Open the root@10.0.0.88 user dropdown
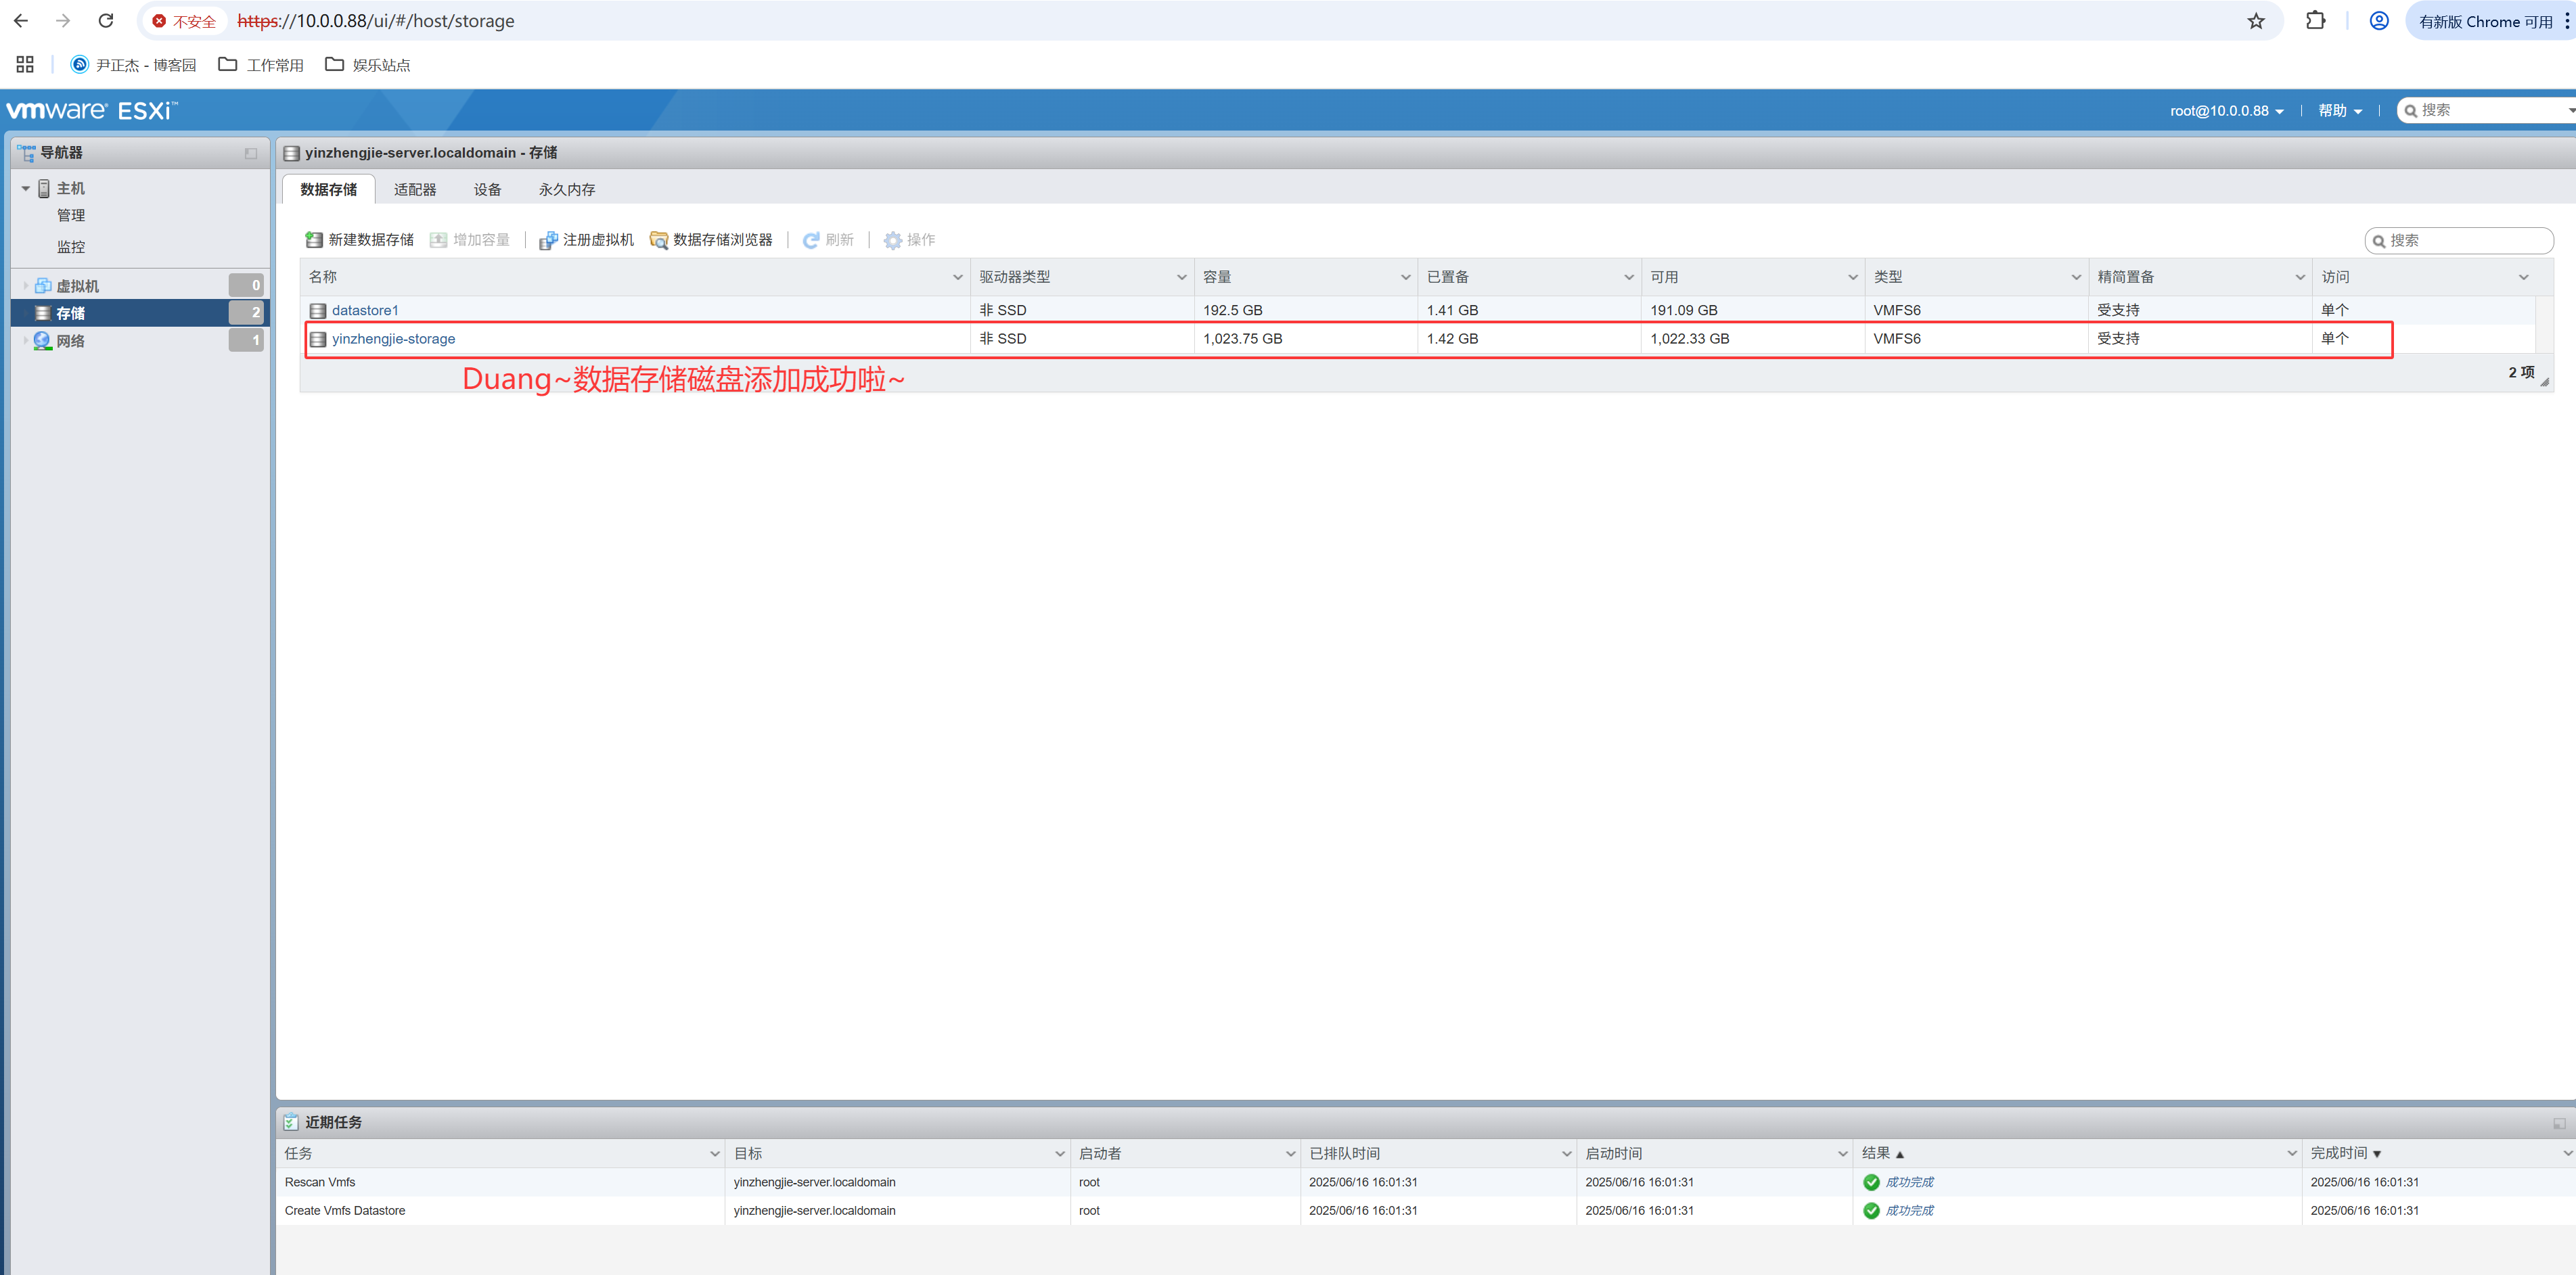The image size is (2576, 1275). point(2226,111)
